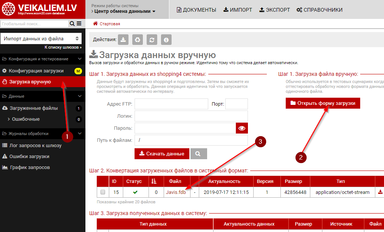Click the Адрес FTP input field

tap(171, 104)
